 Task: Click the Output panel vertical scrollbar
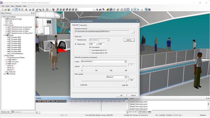[208, 104]
